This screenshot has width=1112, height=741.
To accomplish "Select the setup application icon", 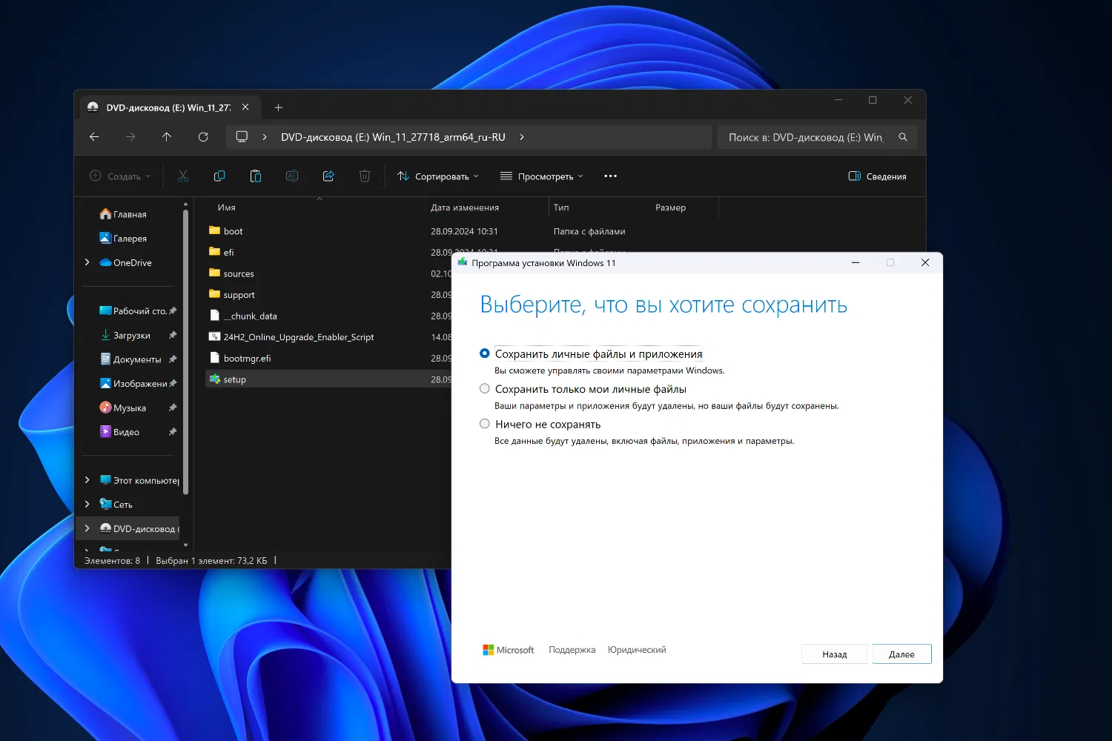I will coord(214,379).
